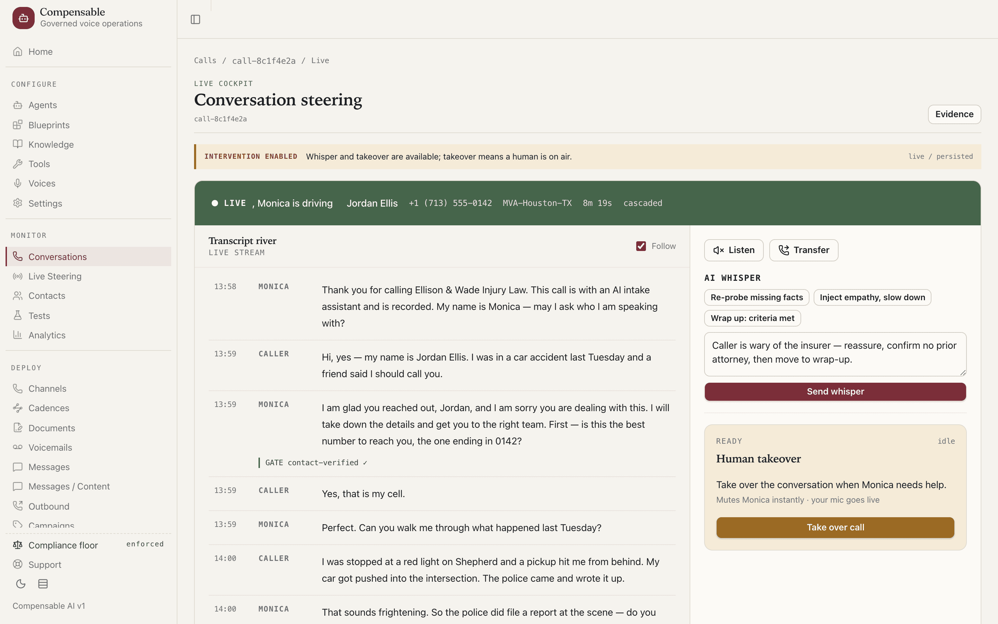Click the Voices microphone icon
Image resolution: width=998 pixels, height=624 pixels.
(17, 183)
